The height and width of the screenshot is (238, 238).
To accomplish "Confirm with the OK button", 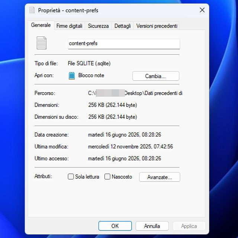I will pyautogui.click(x=115, y=226).
